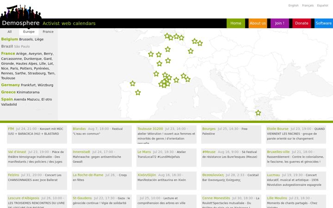
Task: Click the Liège star marker, easternmost Belgian star
Action: [181, 37]
